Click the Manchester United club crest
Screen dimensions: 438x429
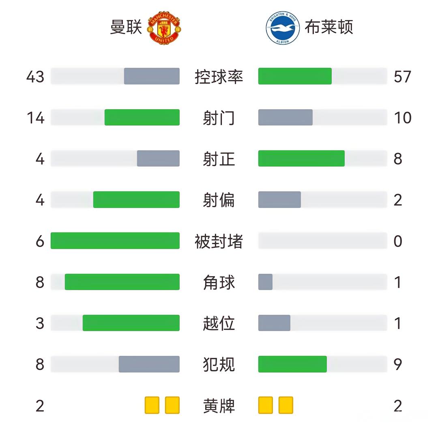(163, 28)
